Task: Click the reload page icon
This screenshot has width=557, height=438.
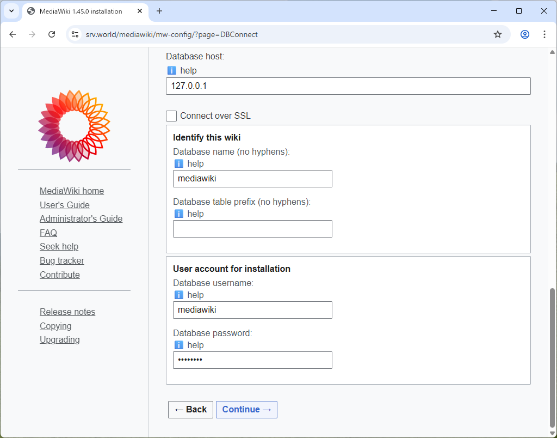Action: click(52, 34)
